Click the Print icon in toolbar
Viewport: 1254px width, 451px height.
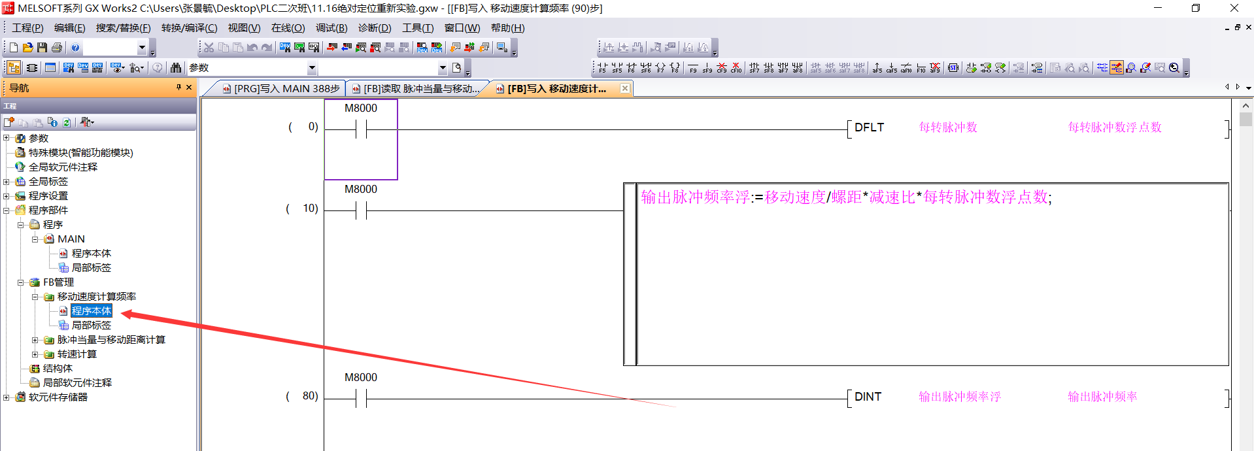[x=57, y=48]
